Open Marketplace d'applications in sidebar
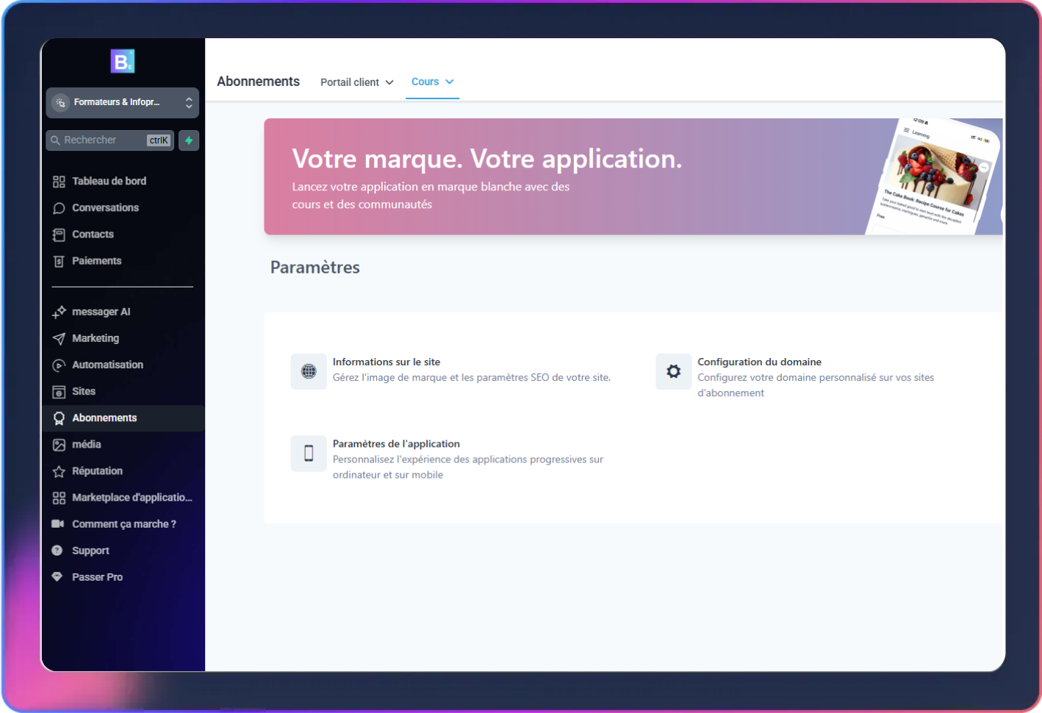This screenshot has height=713, width=1042. pyautogui.click(x=132, y=498)
